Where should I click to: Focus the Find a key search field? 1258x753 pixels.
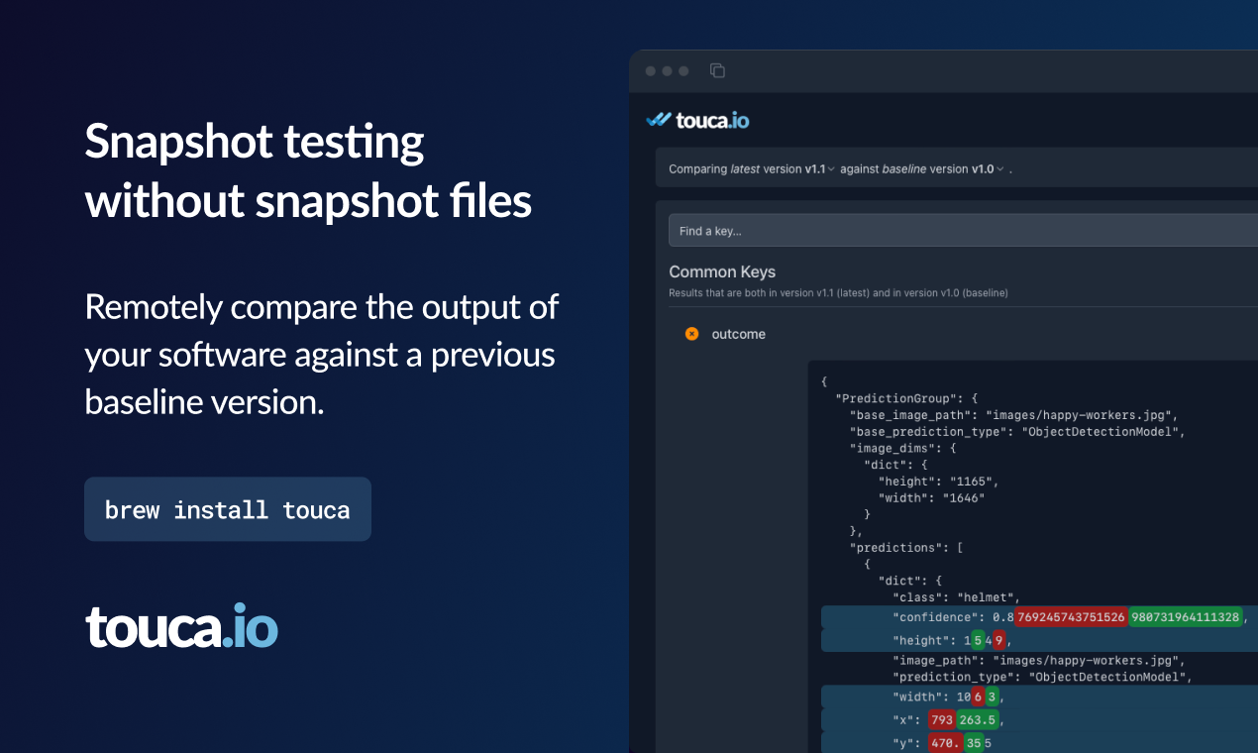963,231
